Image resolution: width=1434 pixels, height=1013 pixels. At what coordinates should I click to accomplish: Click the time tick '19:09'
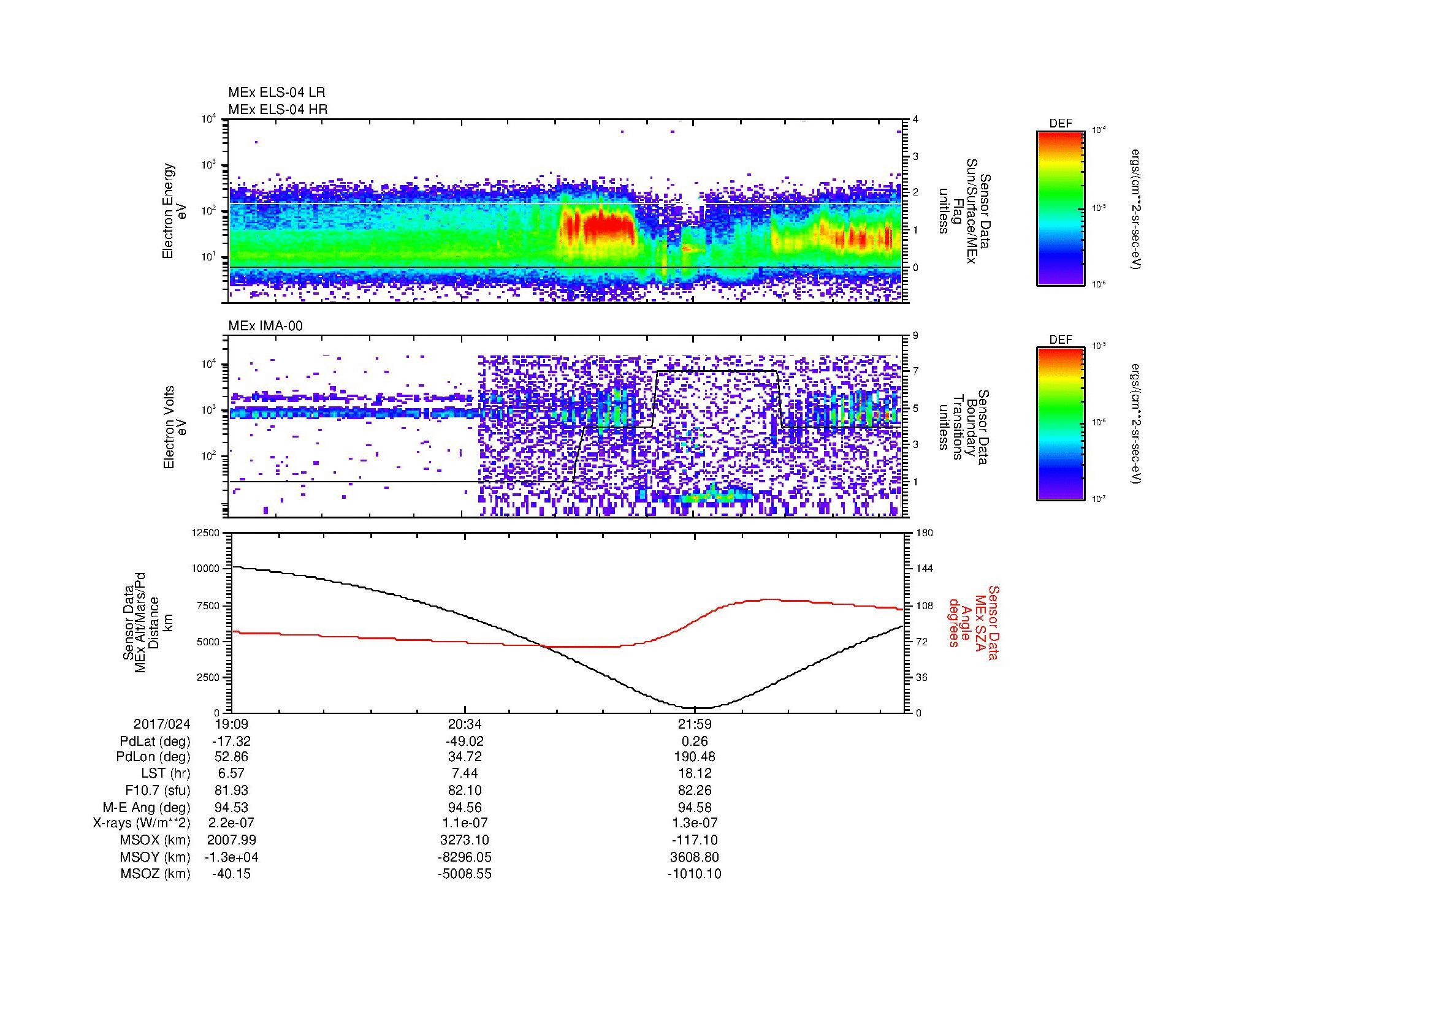click(x=232, y=724)
